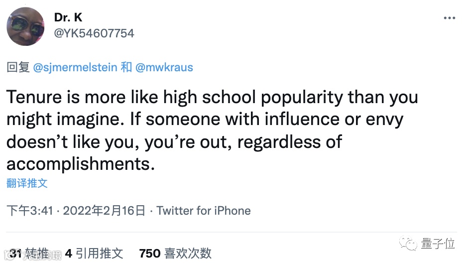Click the 下午3:41 timestamp
470x264 pixels.
coord(30,211)
